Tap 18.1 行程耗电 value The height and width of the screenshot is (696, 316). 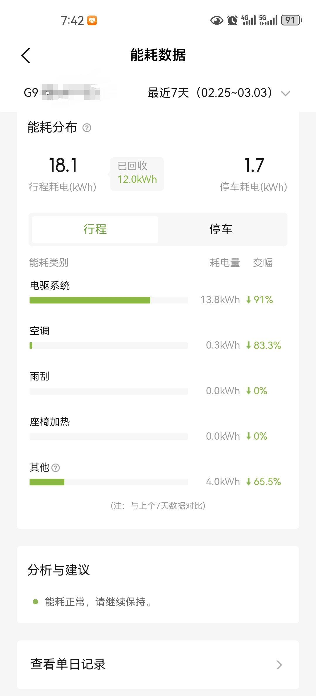tap(63, 165)
